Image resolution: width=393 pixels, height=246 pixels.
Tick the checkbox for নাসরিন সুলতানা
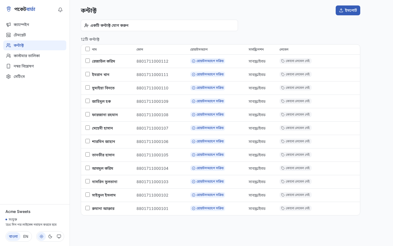click(x=88, y=181)
